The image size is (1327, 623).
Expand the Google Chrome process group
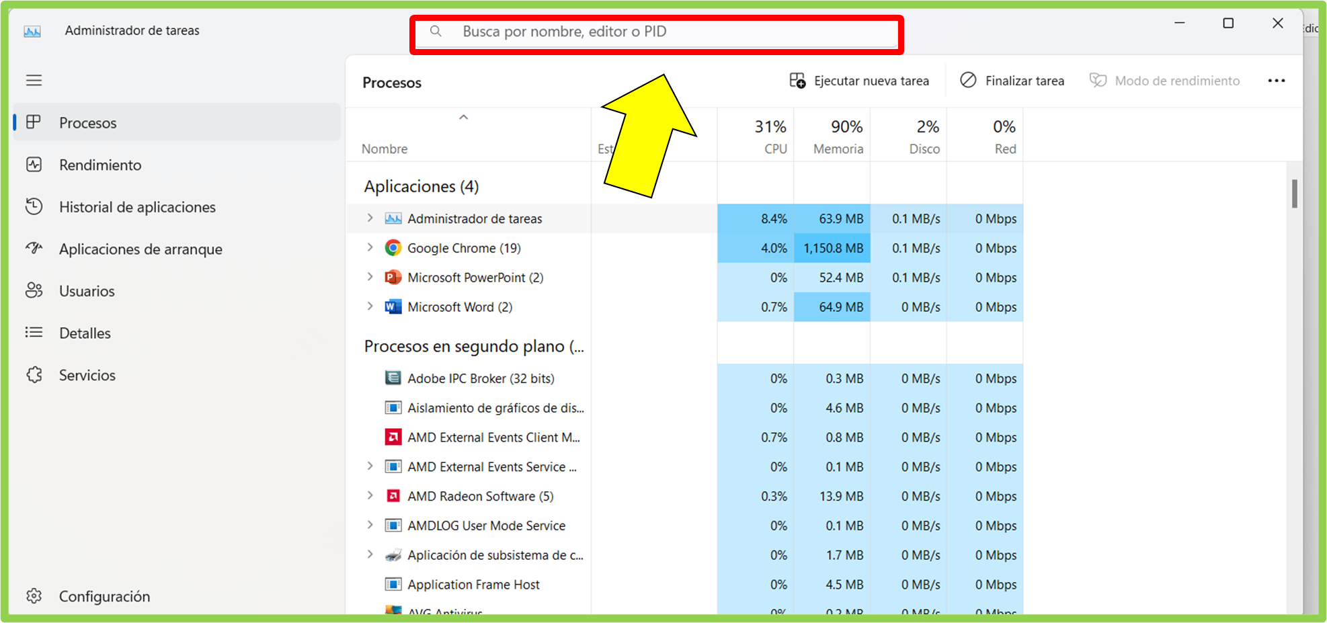(x=370, y=247)
